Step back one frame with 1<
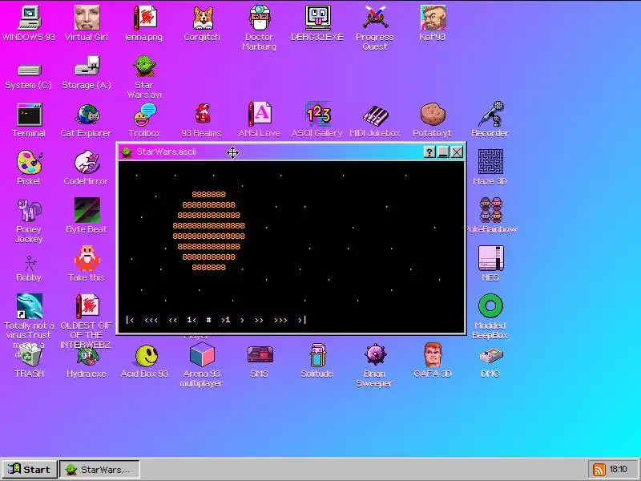Image resolution: width=641 pixels, height=481 pixels. pos(191,320)
